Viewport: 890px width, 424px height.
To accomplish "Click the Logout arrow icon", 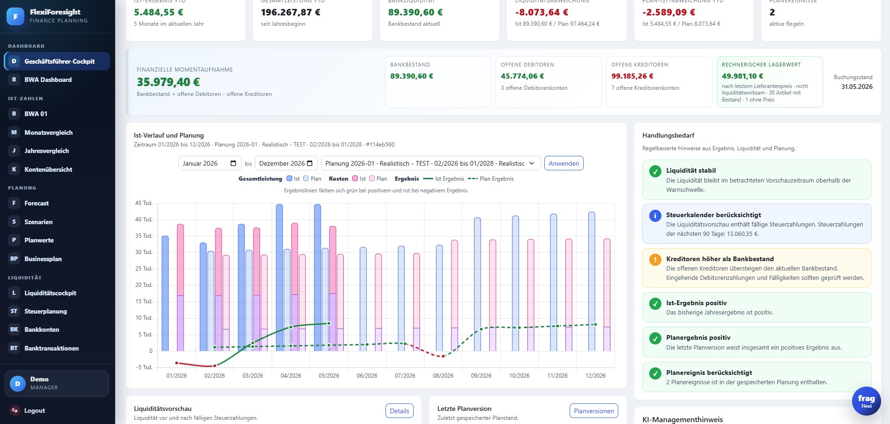I will (x=15, y=410).
